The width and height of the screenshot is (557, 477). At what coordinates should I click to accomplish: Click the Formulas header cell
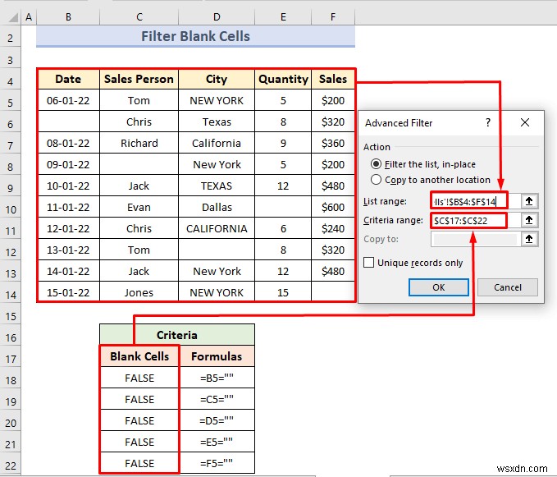coord(217,356)
